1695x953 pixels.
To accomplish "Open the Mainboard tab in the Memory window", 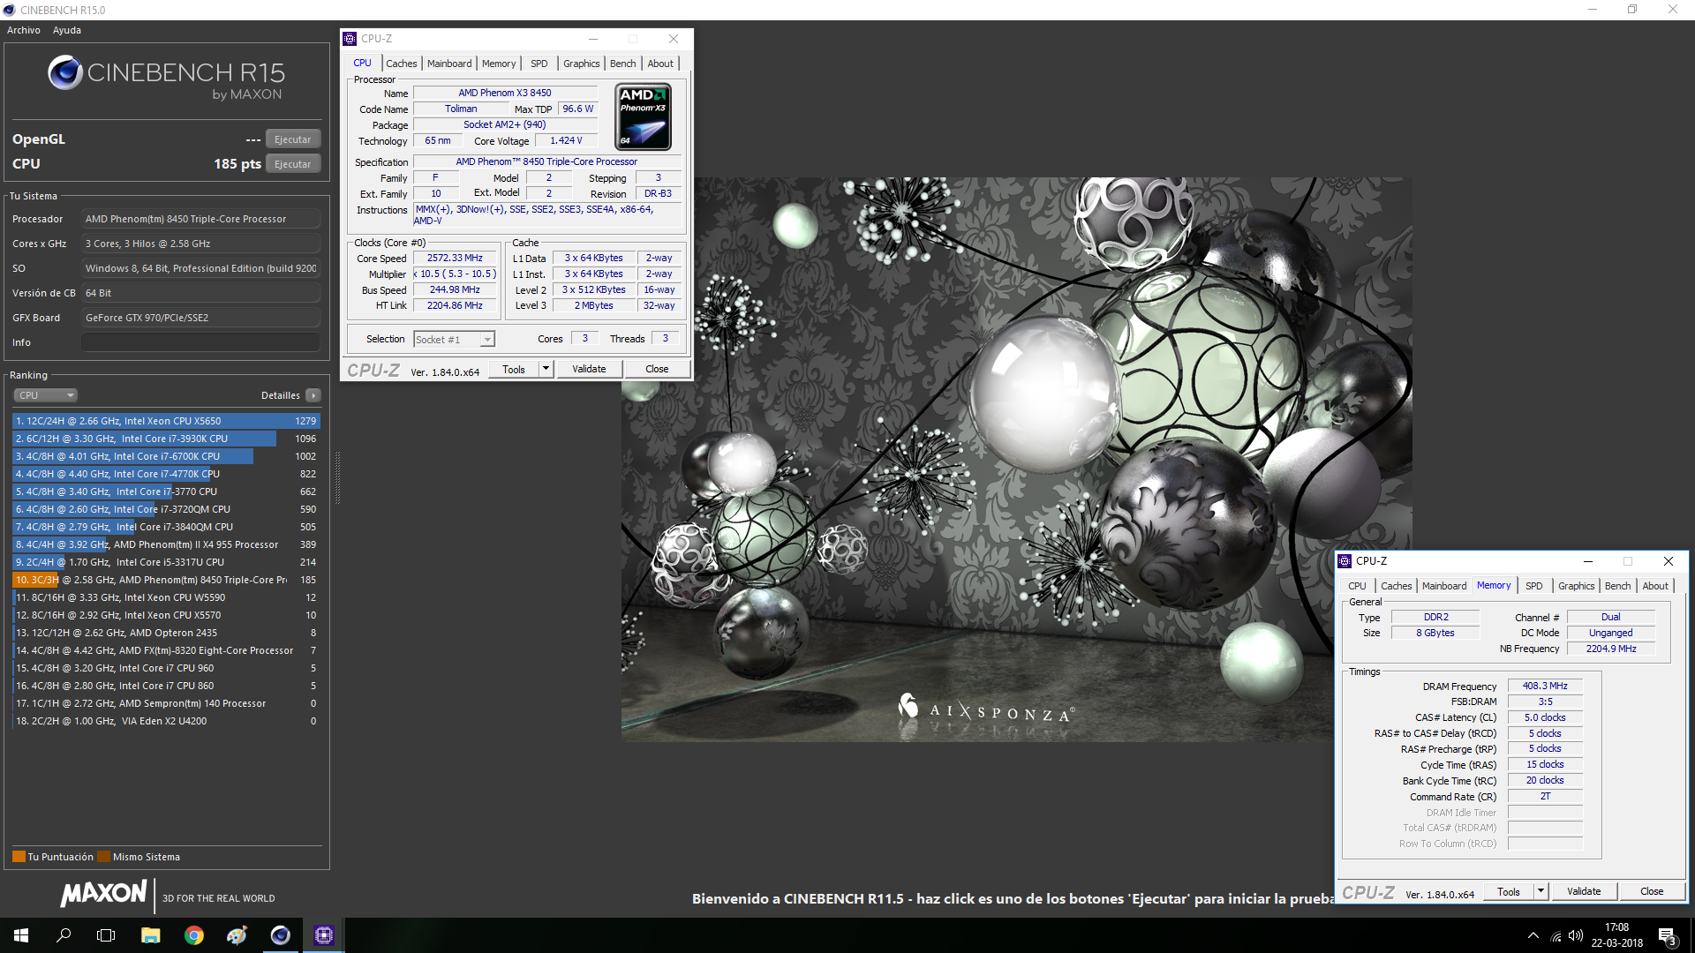I will click(1444, 586).
